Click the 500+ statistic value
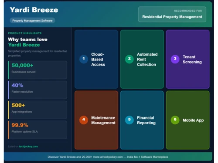The width and height of the screenshot is (218, 163). point(18,105)
